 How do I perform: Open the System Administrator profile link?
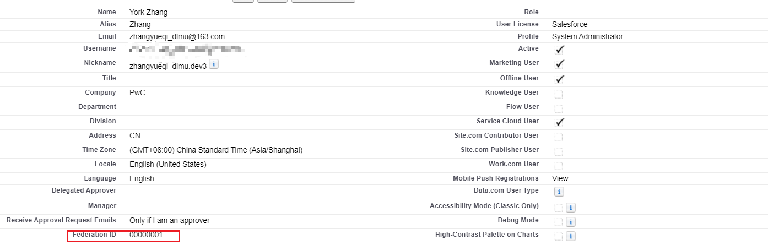coord(587,36)
